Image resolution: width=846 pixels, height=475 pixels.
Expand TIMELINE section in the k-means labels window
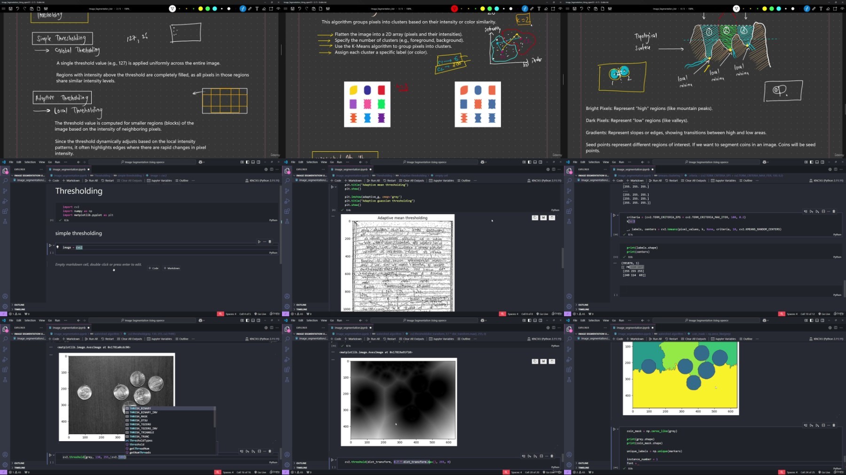pos(583,309)
